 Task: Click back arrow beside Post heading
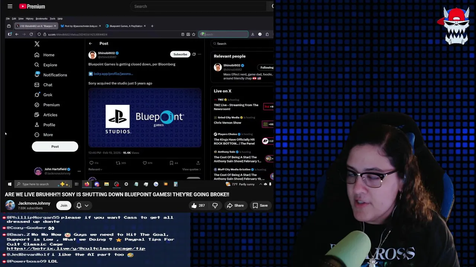click(x=90, y=43)
